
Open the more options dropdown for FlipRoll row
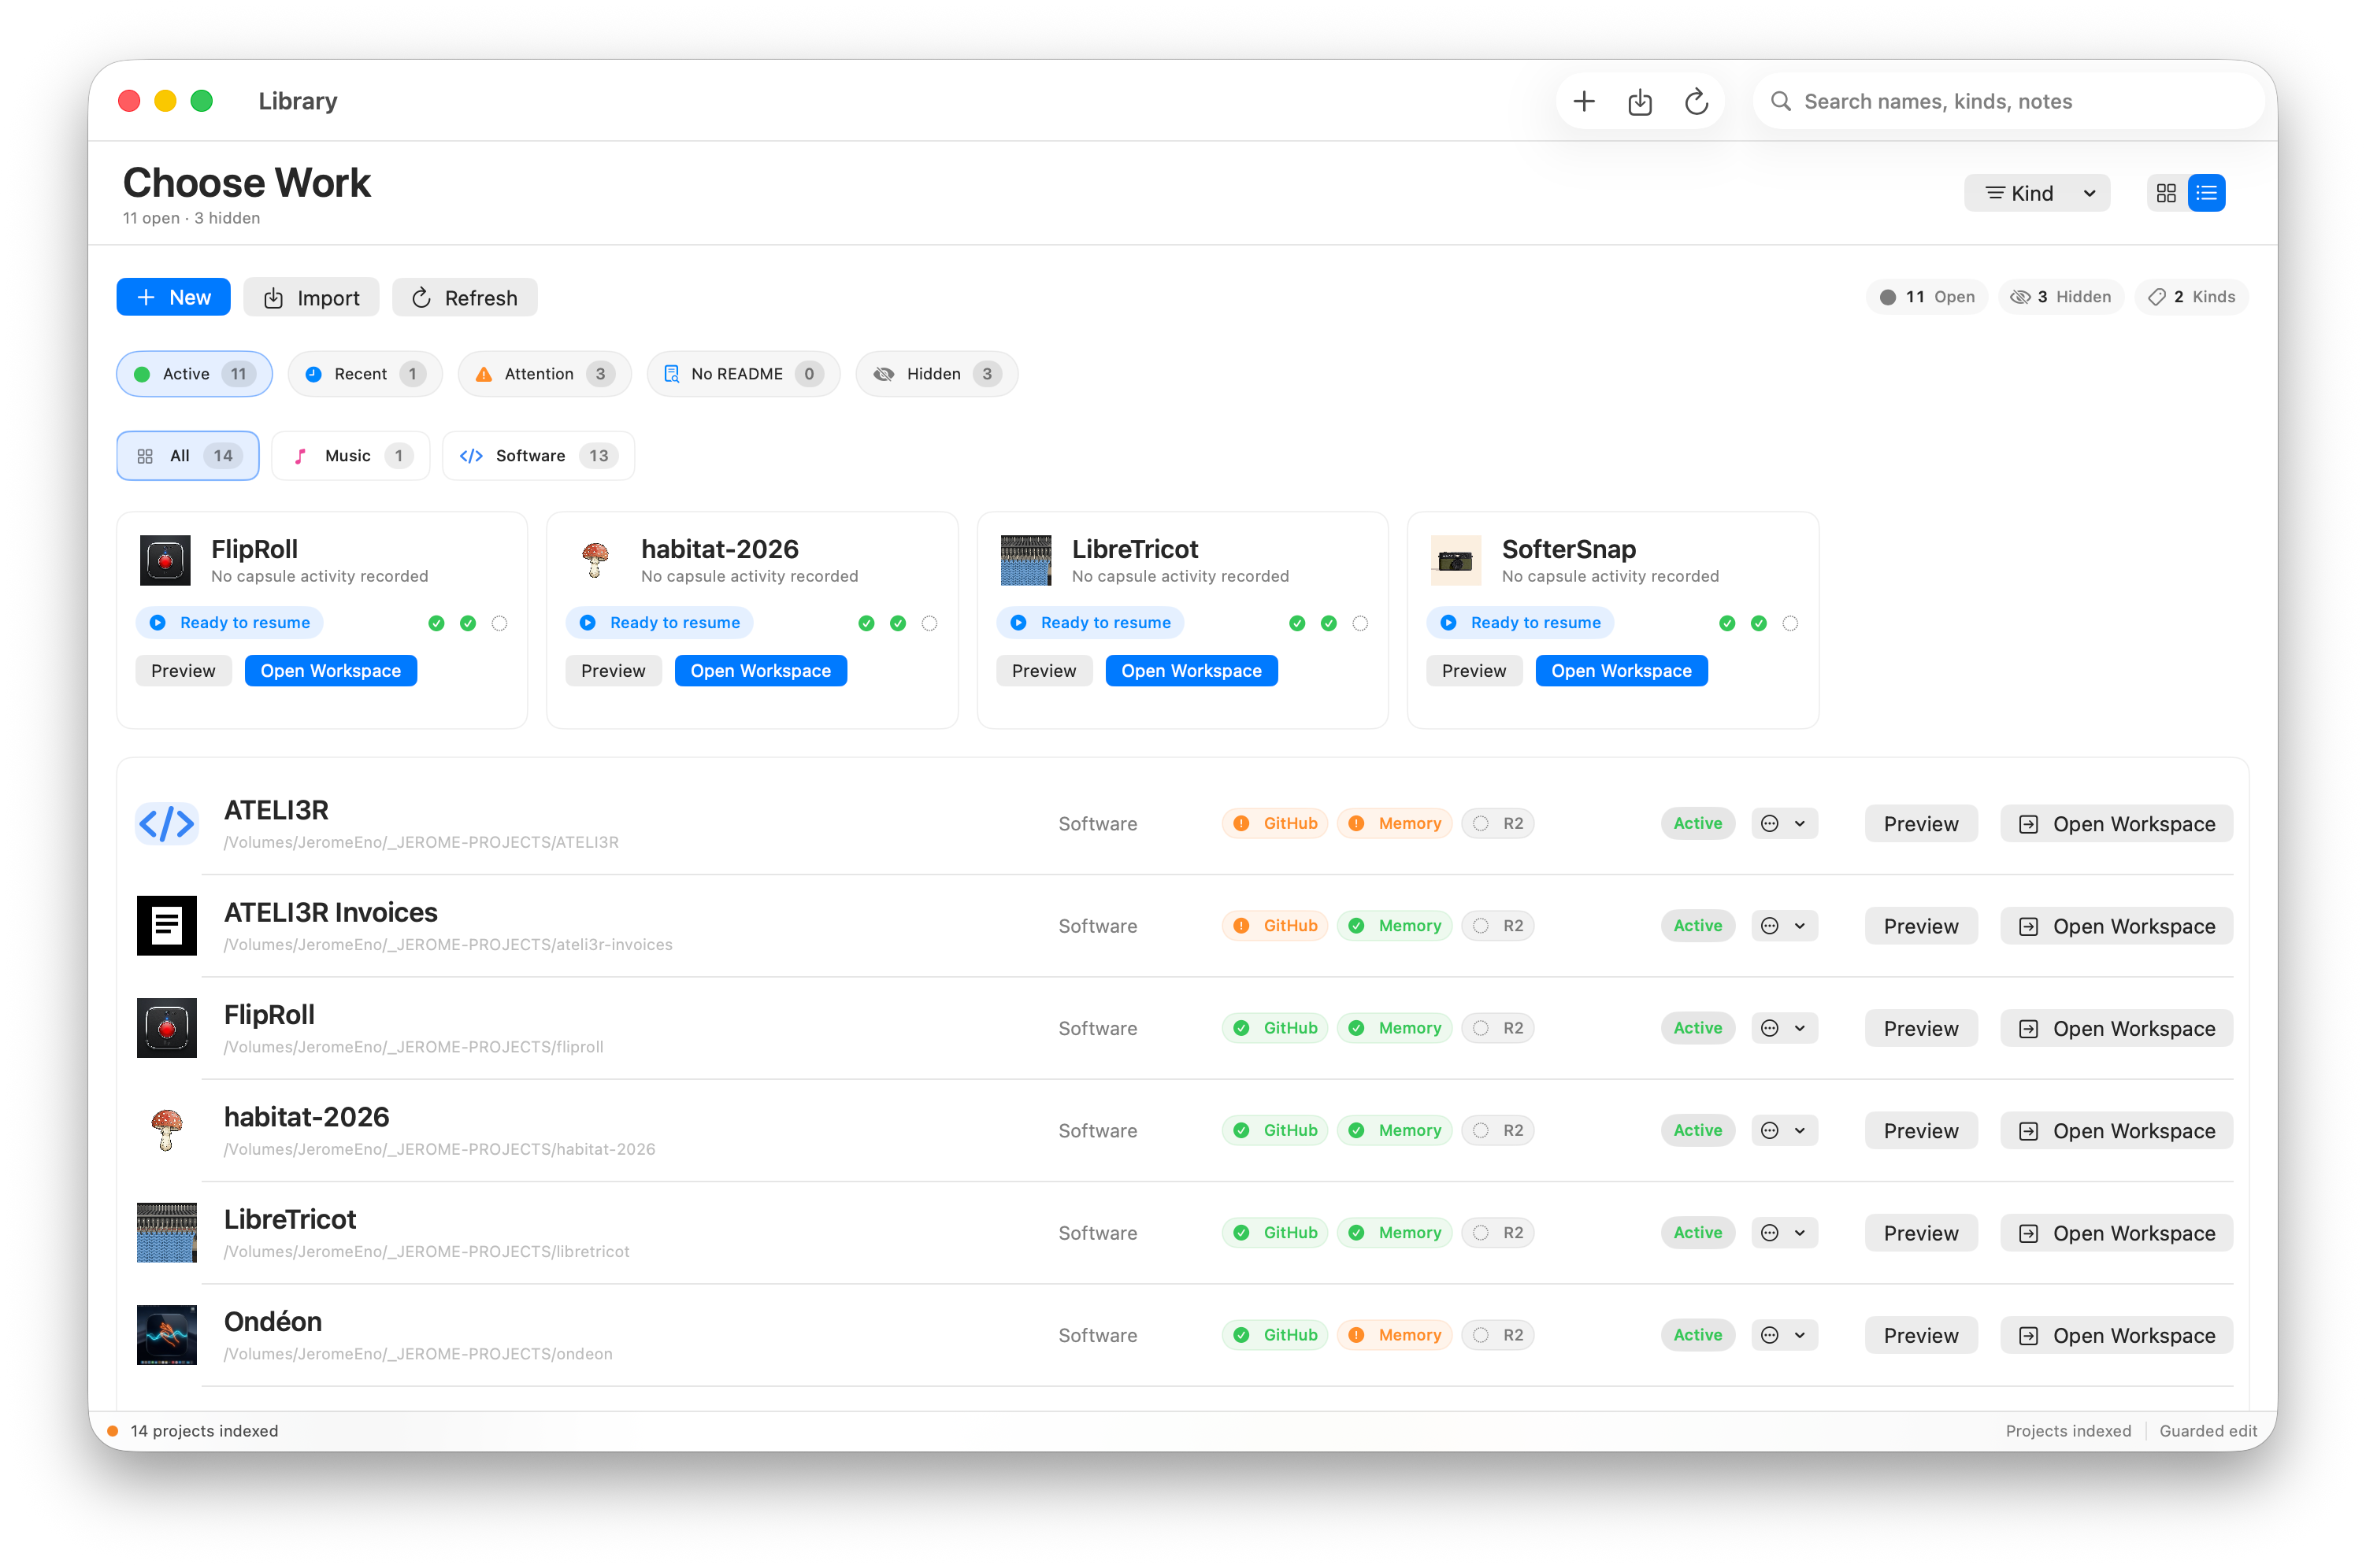point(1784,1028)
